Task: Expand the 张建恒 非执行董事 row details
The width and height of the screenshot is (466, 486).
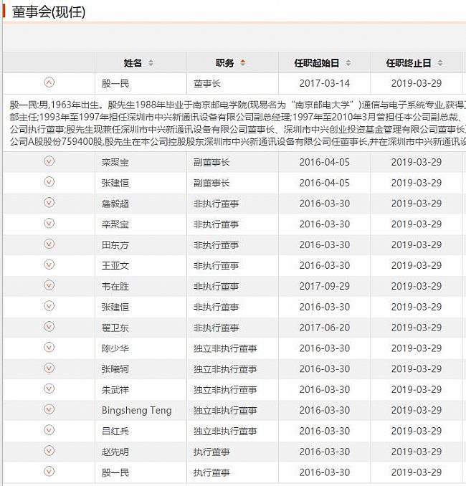Action: (x=49, y=306)
